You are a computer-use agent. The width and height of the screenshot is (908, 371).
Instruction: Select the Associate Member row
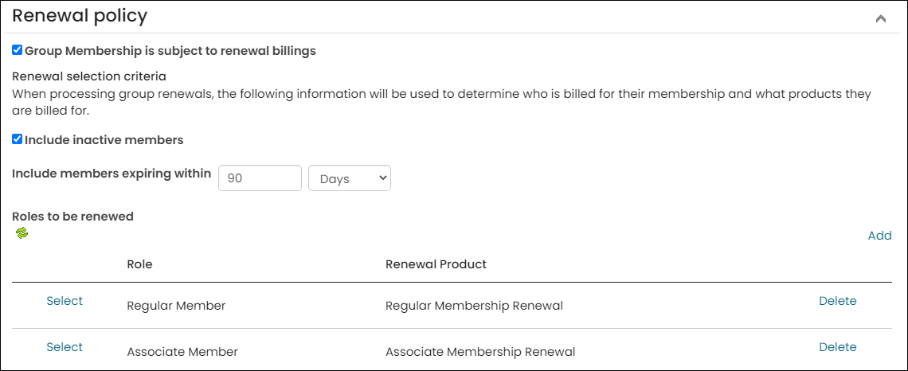[x=65, y=347]
